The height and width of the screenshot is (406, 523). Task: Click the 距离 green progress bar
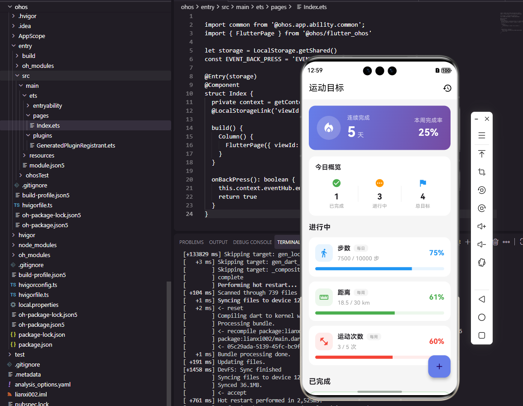pos(379,313)
